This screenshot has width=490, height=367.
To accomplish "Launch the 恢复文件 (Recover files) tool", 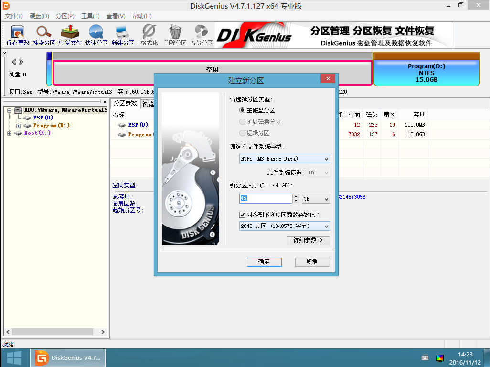I will pyautogui.click(x=70, y=35).
